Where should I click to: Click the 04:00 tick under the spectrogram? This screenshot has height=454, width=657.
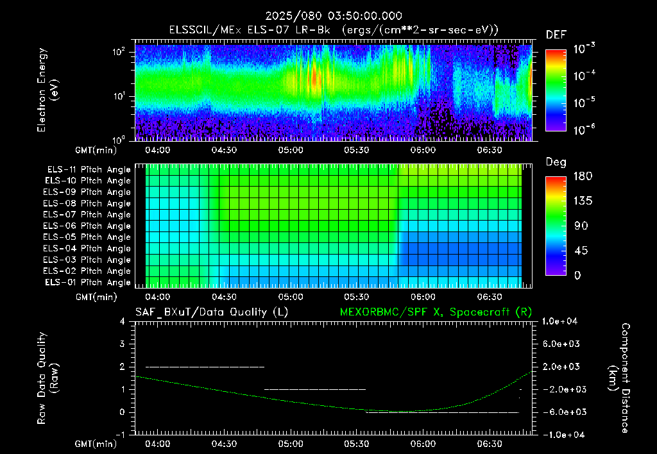pos(158,150)
